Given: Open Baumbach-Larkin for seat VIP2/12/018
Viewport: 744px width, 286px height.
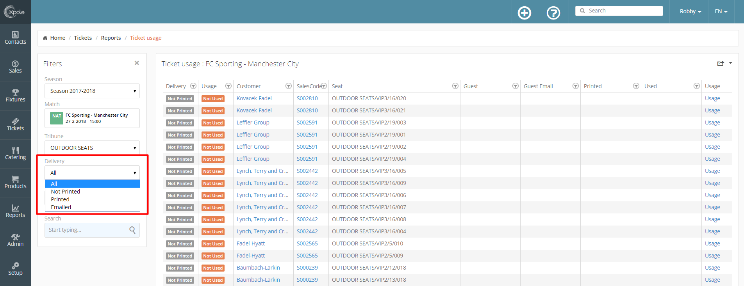Looking at the screenshot, I should (x=258, y=268).
